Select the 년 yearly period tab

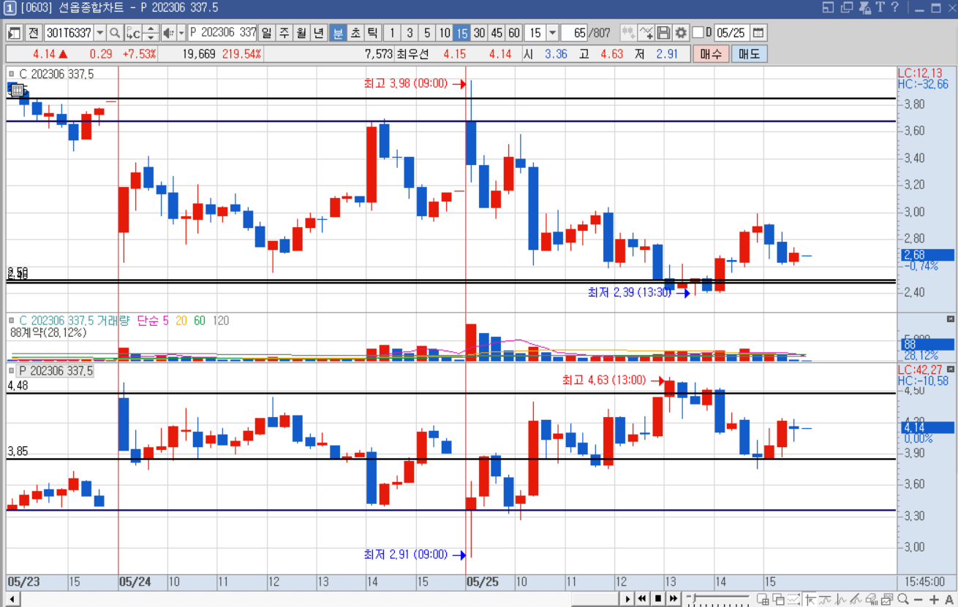(319, 33)
